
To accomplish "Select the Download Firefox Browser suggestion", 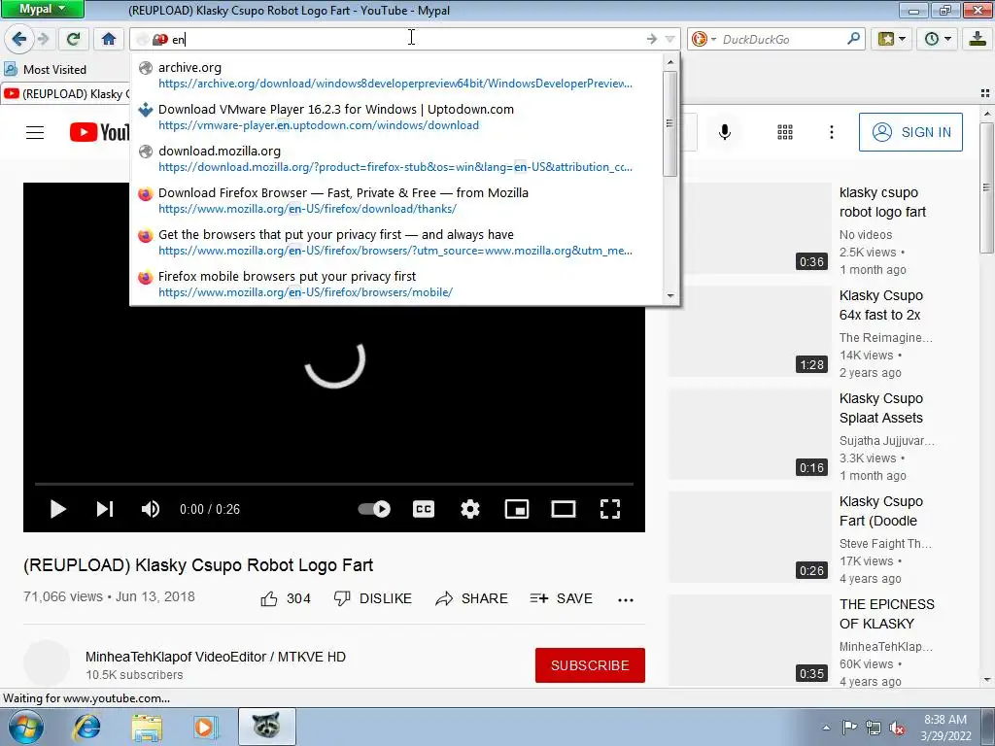I will [396, 200].
